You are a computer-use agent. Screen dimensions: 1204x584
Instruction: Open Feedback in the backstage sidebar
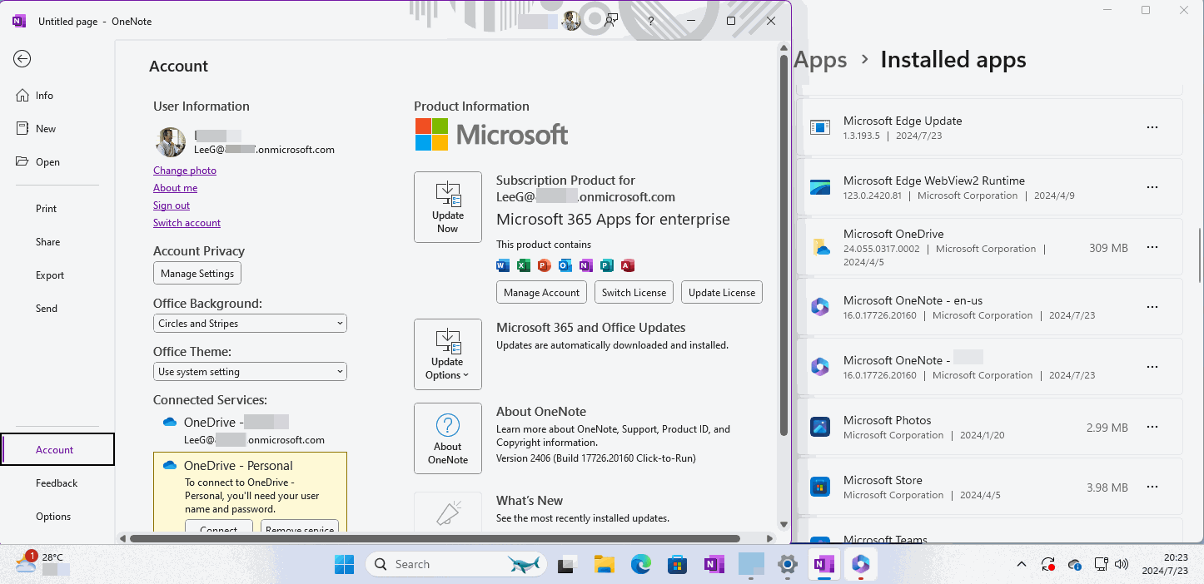pyautogui.click(x=57, y=483)
